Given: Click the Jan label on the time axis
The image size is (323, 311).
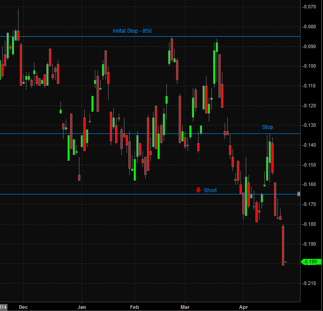Looking at the screenshot, I should point(82,307).
